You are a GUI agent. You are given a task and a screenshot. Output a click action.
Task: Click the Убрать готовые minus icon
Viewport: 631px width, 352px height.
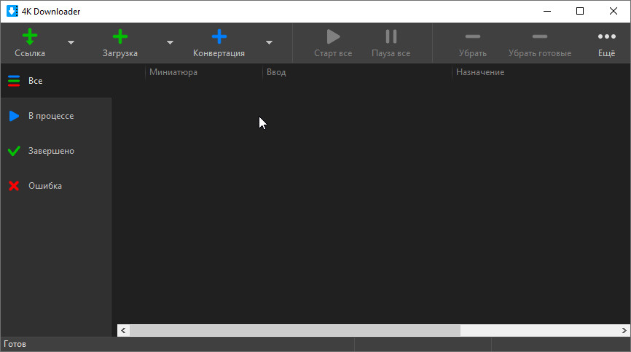click(x=539, y=37)
